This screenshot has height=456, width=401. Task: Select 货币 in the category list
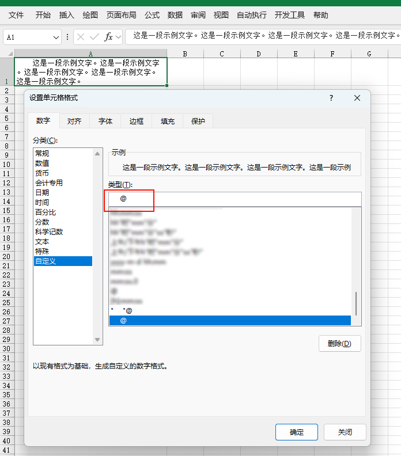[42, 173]
